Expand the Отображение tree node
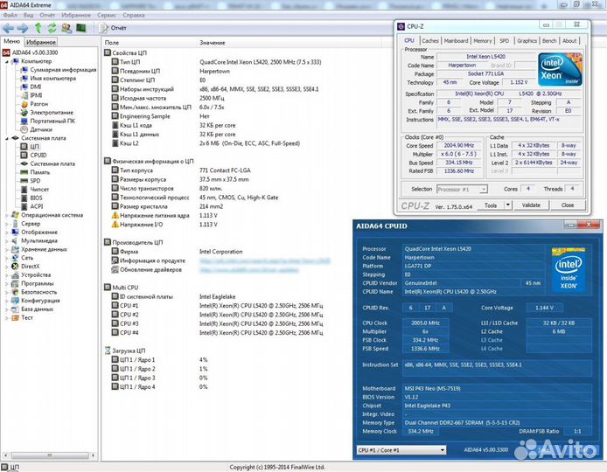 pyautogui.click(x=7, y=233)
